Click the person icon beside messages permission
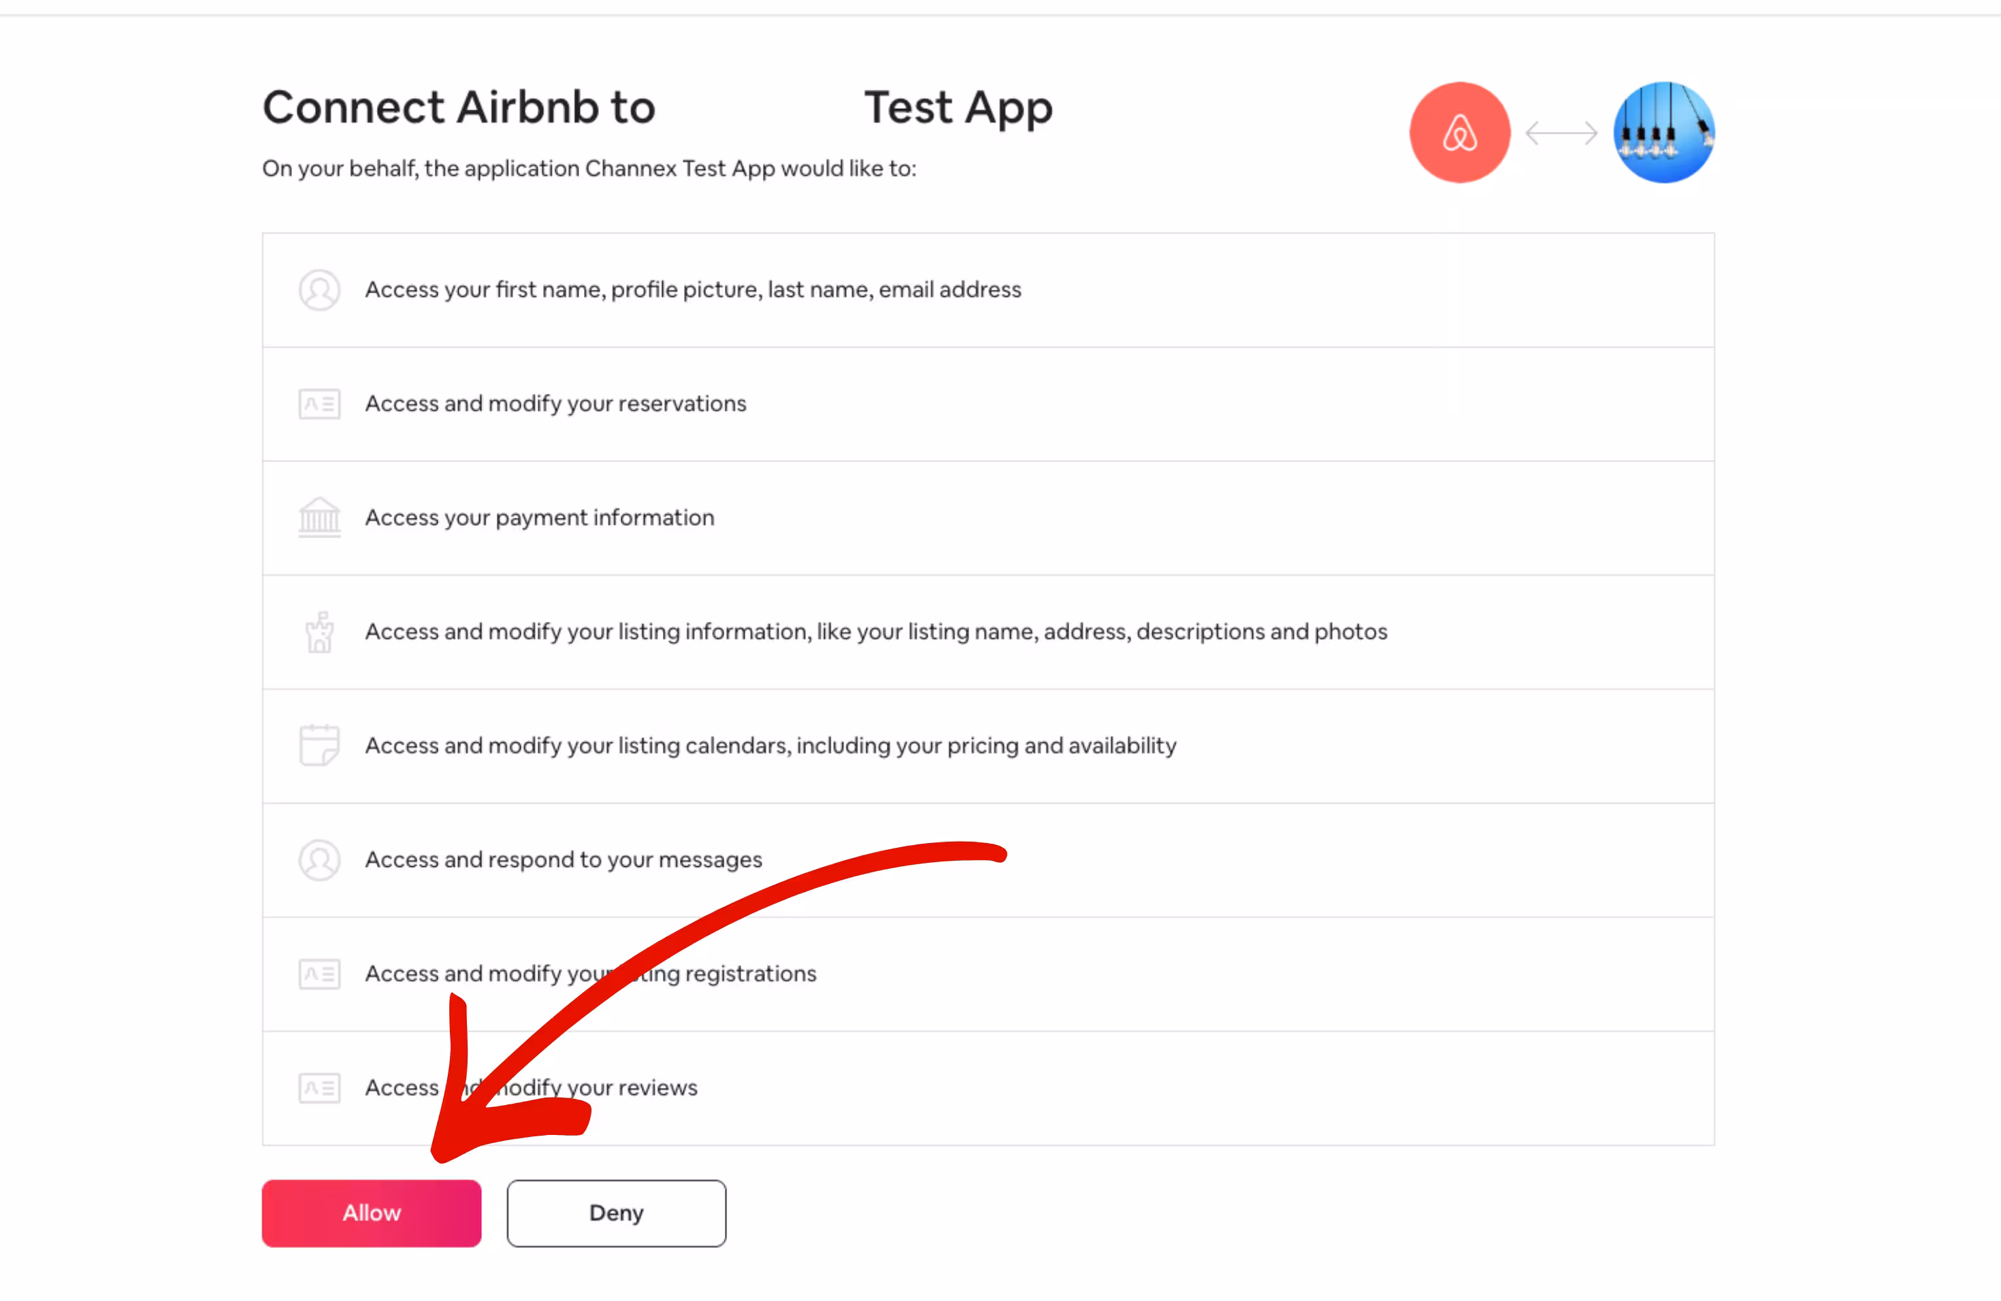This screenshot has width=2001, height=1301. pos(319,860)
